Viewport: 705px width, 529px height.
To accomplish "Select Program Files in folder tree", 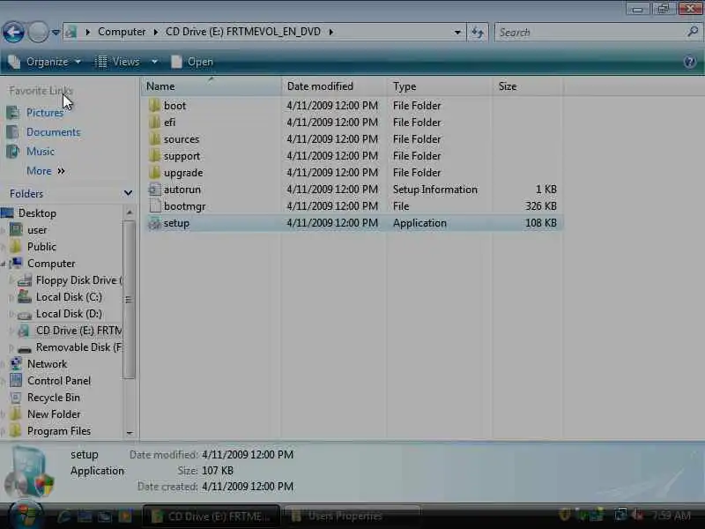I will tap(59, 431).
